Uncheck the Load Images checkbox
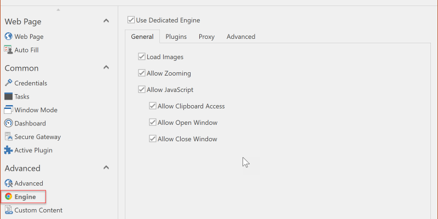 tap(142, 57)
